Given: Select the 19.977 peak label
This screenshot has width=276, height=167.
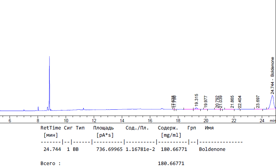Looking at the screenshot, I should (x=206, y=102).
